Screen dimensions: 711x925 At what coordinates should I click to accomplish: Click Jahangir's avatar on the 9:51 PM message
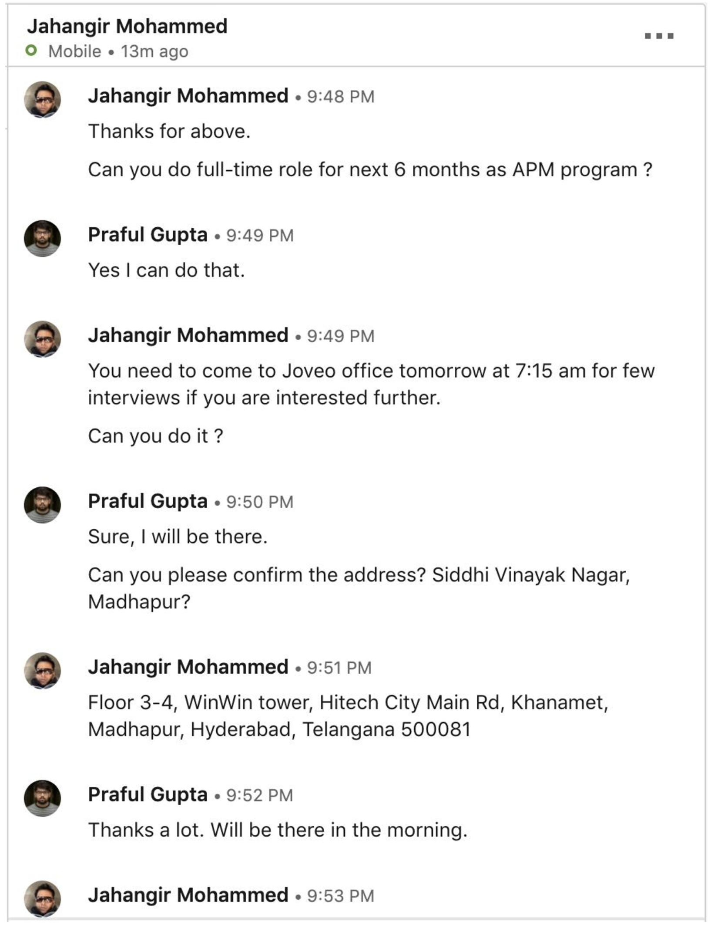pos(42,671)
